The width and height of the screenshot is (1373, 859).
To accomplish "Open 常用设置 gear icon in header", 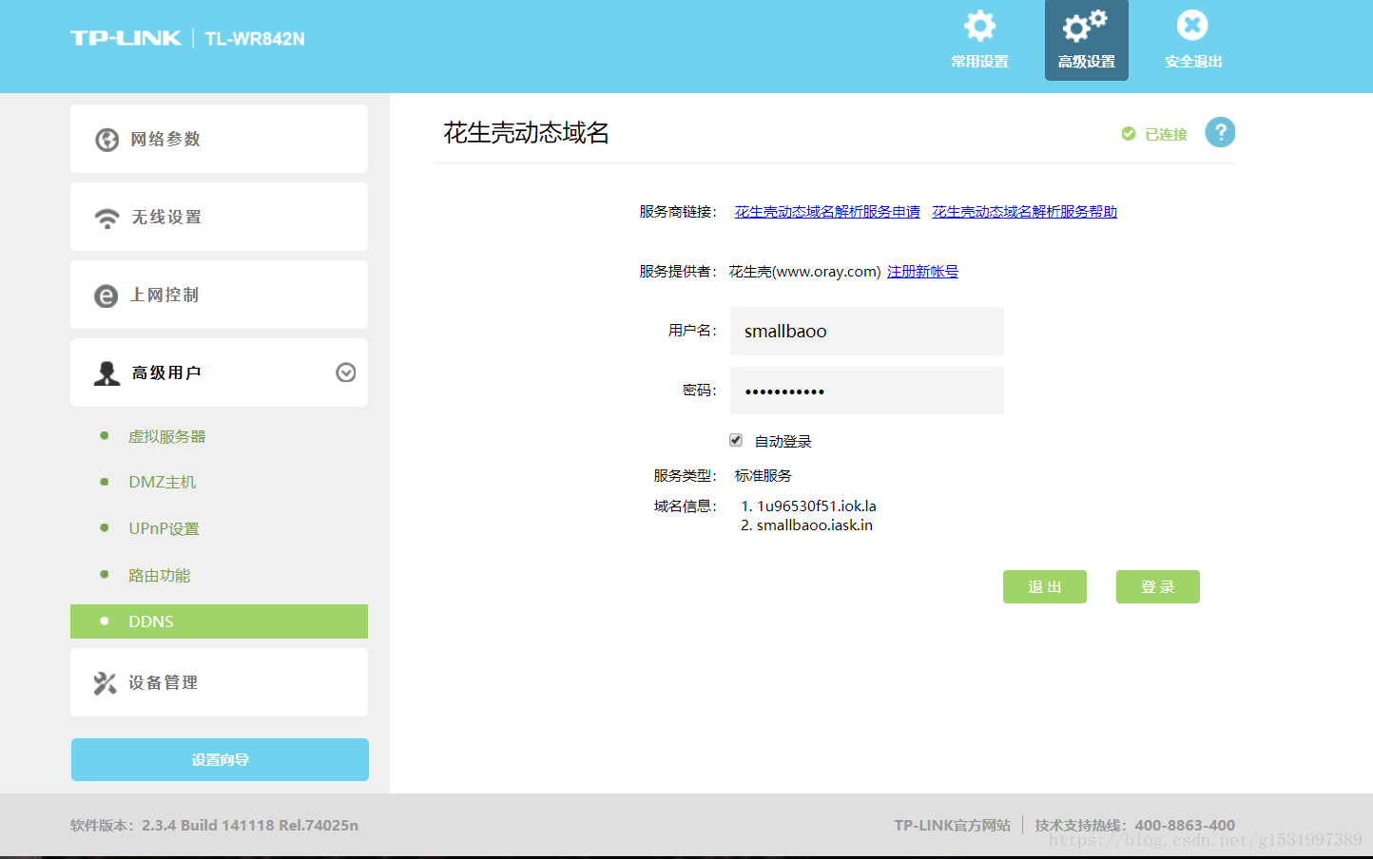I will pos(979,26).
